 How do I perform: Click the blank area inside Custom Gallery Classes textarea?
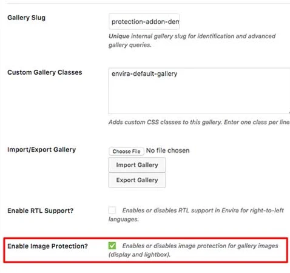(199, 96)
